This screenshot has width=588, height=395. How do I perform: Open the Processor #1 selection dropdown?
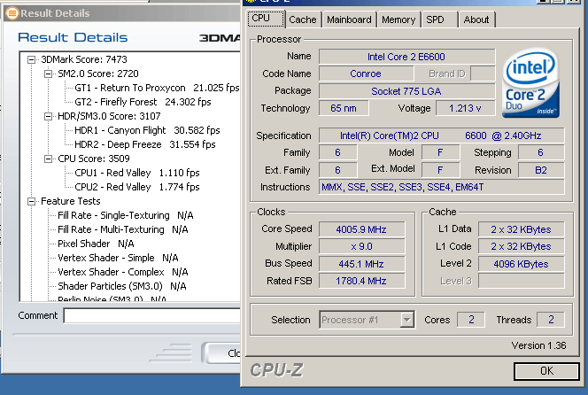pos(406,320)
